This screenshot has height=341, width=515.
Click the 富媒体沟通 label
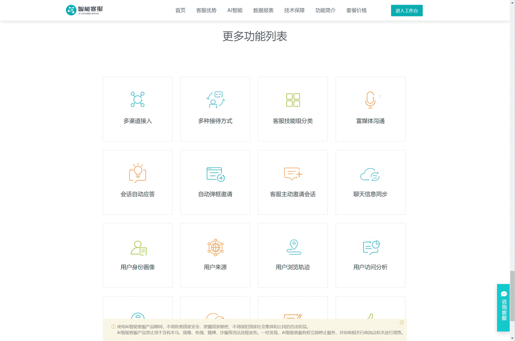[x=370, y=121]
